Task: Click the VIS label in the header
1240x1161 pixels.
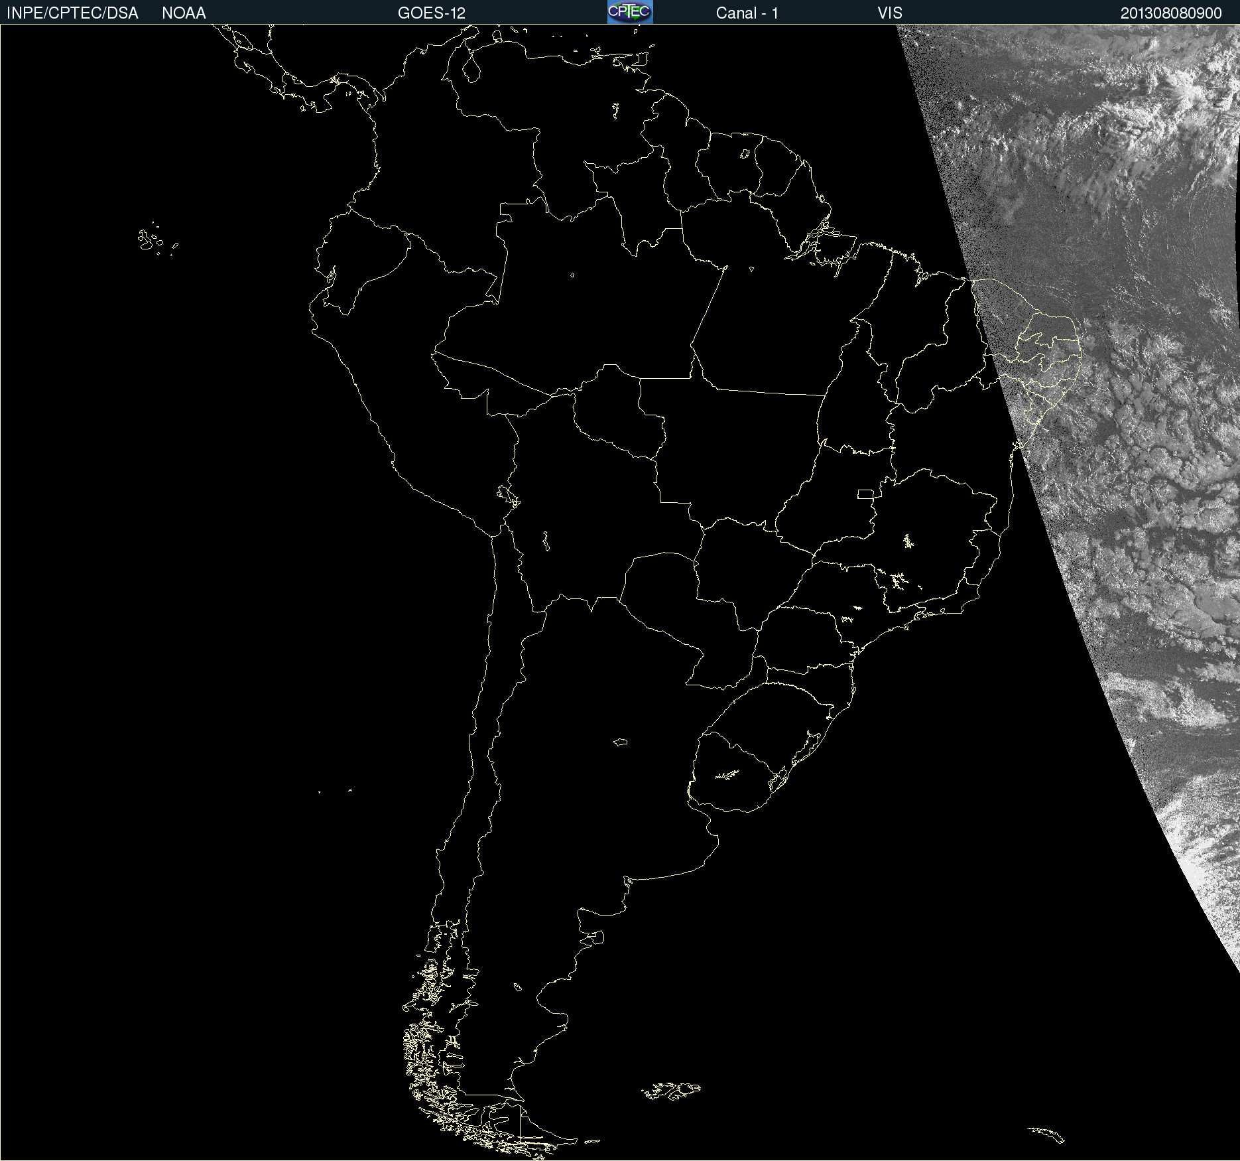Action: point(890,13)
